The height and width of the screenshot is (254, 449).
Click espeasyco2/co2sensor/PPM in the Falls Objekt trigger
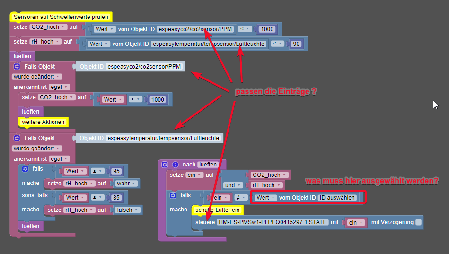(x=144, y=67)
